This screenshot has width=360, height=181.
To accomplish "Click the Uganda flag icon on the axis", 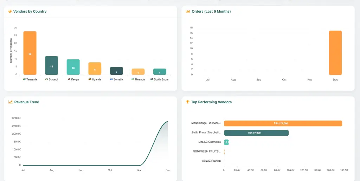I will point(90,79).
